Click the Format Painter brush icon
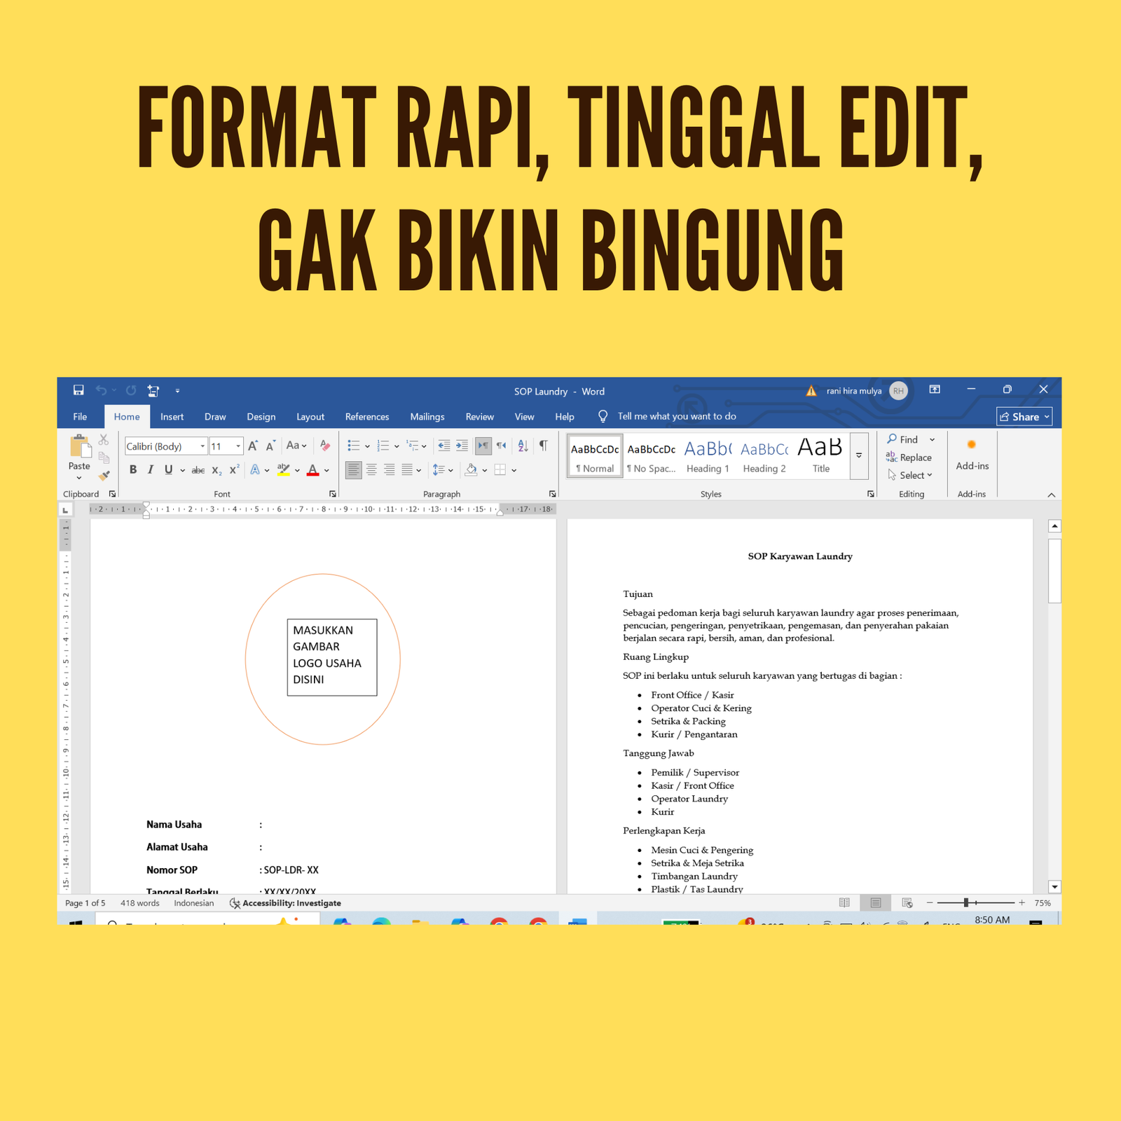 tap(104, 476)
